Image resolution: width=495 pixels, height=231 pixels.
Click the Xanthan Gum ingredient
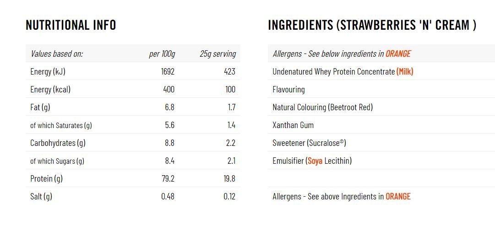click(x=293, y=125)
